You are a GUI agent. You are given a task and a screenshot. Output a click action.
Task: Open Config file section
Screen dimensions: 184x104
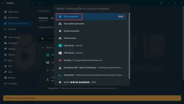(17, 84)
